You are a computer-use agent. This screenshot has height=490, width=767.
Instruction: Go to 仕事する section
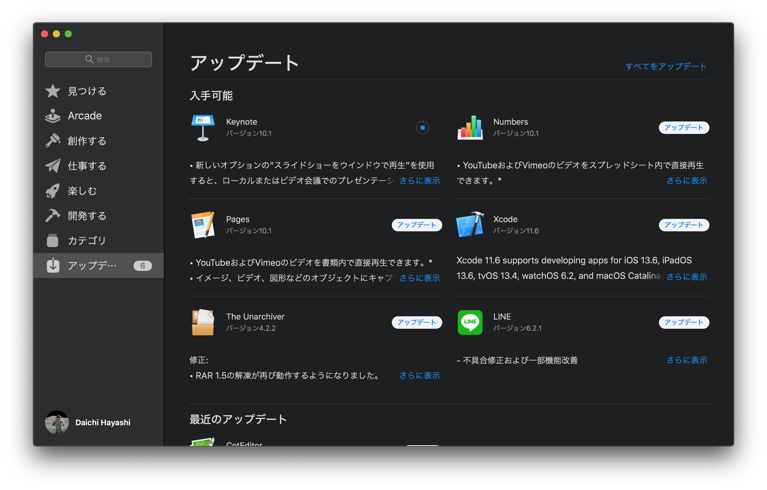coord(99,166)
